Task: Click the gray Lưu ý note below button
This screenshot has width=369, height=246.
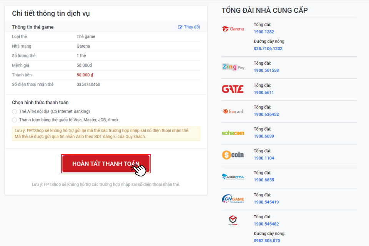Action: click(x=106, y=184)
